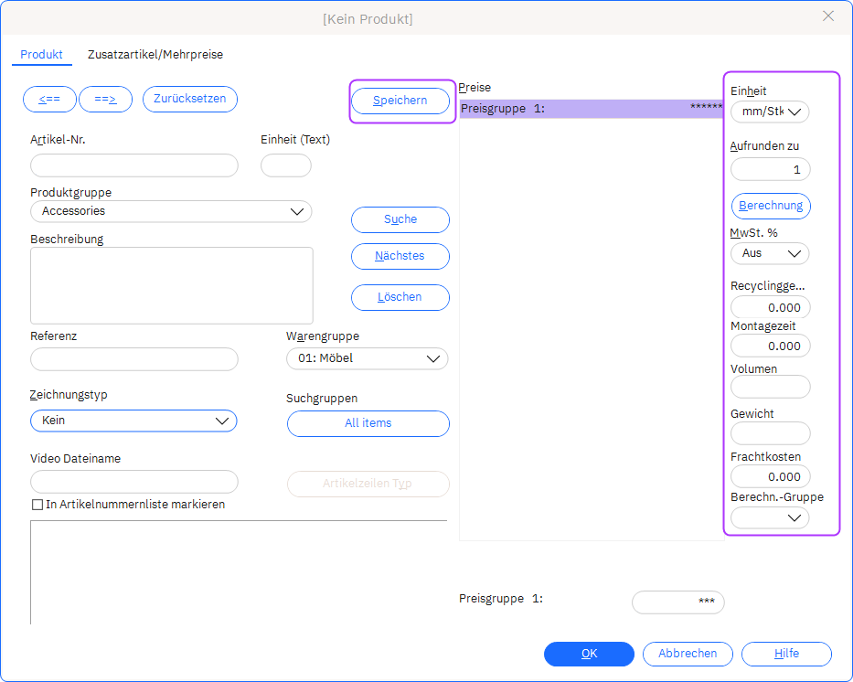The image size is (853, 682).
Task: Enable 'In Artikelnummernliste markieren' checkbox
Action: (x=37, y=505)
